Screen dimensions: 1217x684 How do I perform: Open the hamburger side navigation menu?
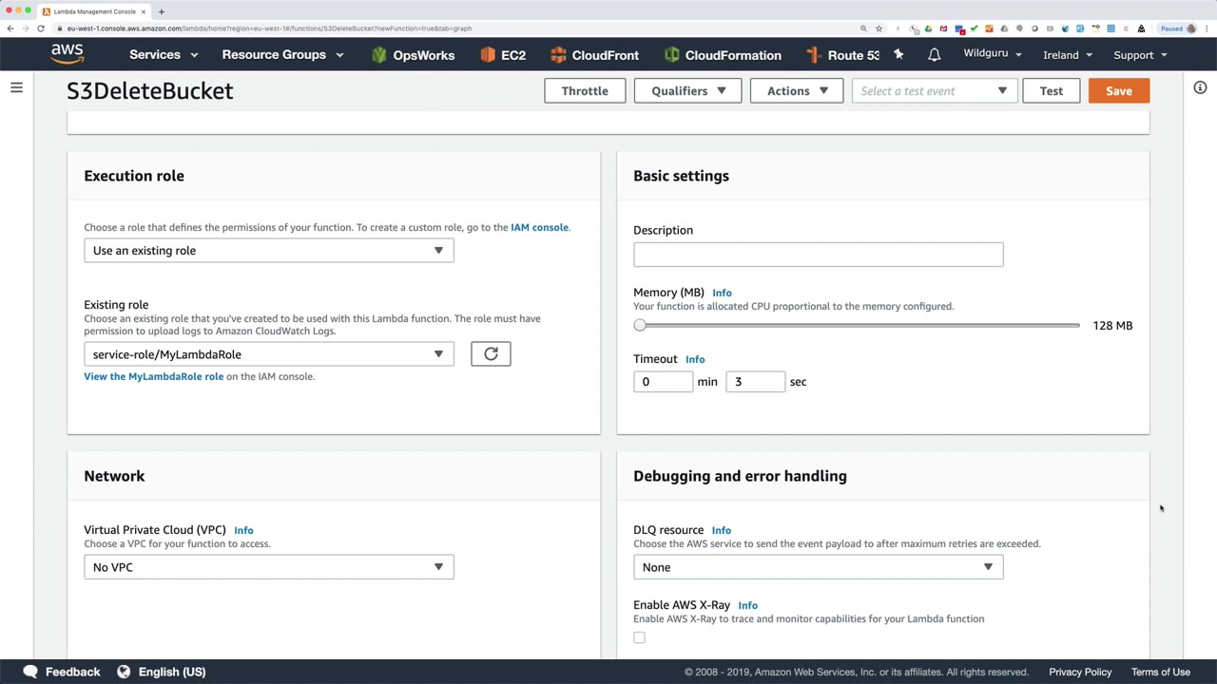tap(16, 88)
